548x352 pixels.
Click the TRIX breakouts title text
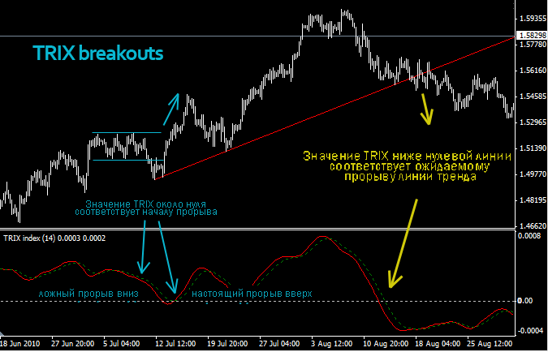pyautogui.click(x=98, y=54)
